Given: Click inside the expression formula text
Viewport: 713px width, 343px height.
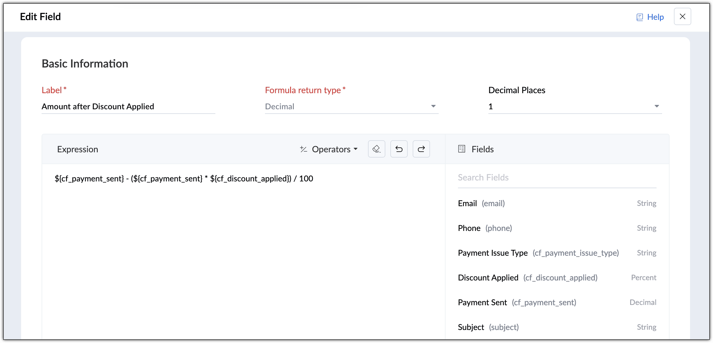Looking at the screenshot, I should point(184,179).
